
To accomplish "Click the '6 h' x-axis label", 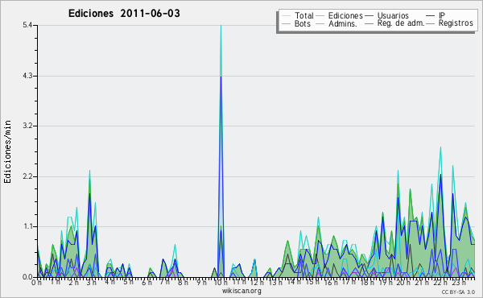I will click(x=147, y=283).
